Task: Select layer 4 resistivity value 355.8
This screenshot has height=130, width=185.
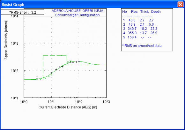Action: click(x=132, y=33)
